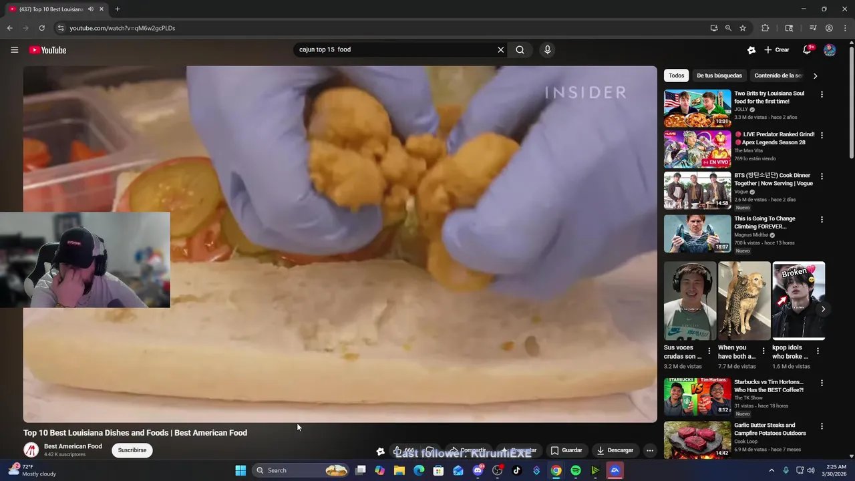Open Discord from the taskbar
Image resolution: width=855 pixels, height=481 pixels.
point(478,470)
